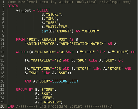Click the End Procedure Script comment
The width and height of the screenshot is (138, 109).
[x=64, y=106]
